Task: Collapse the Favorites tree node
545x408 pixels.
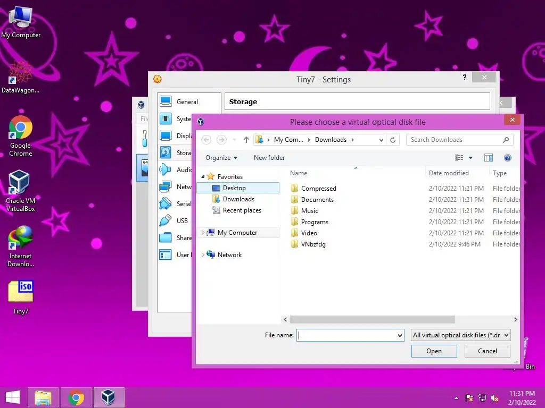Action: click(203, 176)
